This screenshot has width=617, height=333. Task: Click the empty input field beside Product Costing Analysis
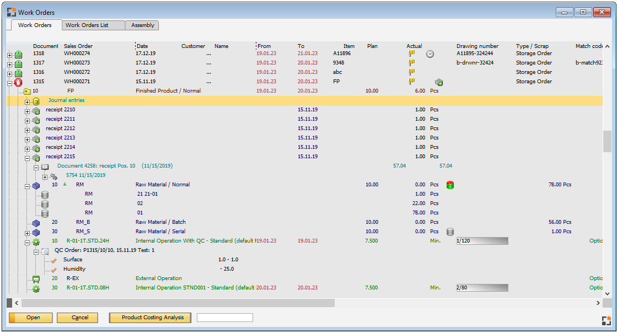point(224,317)
